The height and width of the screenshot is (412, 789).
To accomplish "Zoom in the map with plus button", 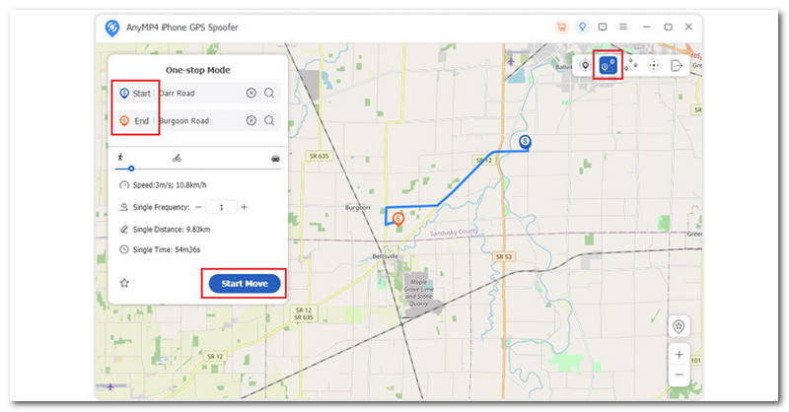I will [679, 355].
